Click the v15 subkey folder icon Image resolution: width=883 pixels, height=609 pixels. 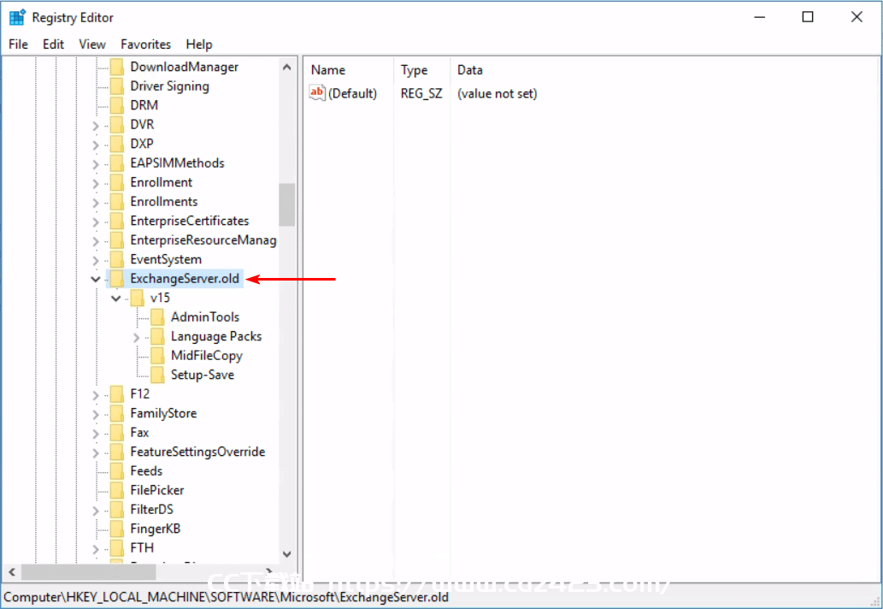pyautogui.click(x=138, y=298)
